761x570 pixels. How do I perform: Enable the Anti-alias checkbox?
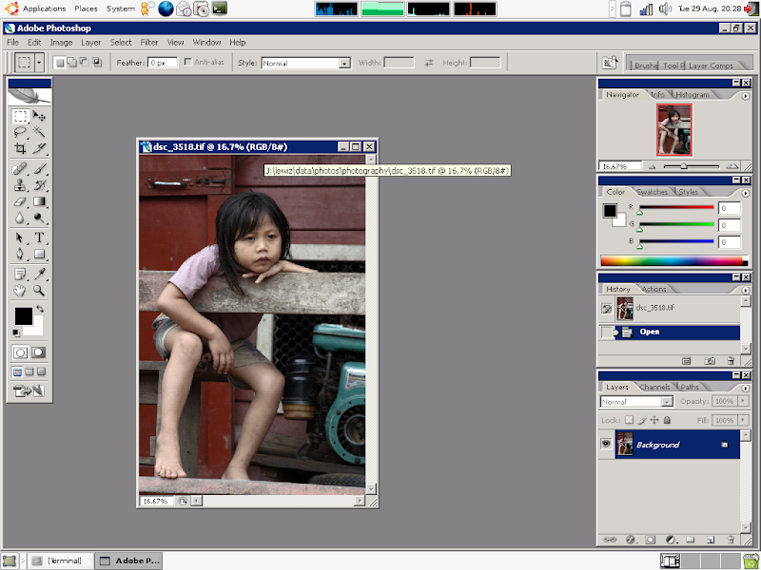(188, 63)
